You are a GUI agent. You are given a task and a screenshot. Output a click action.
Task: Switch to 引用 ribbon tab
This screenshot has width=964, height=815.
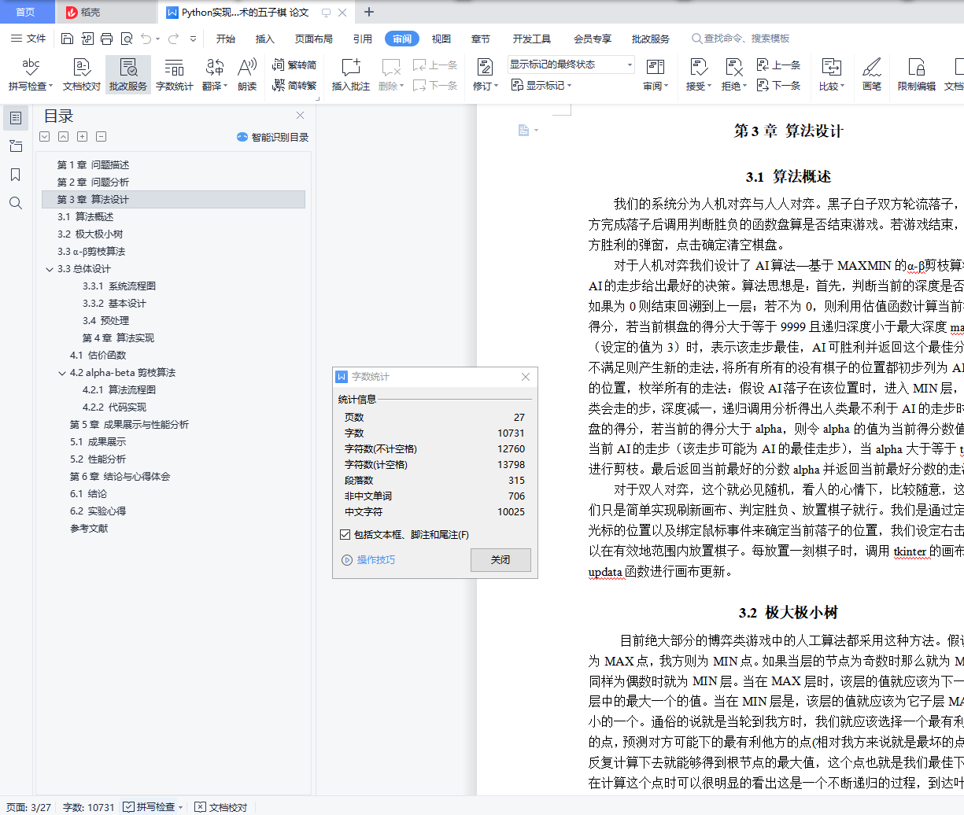point(363,39)
